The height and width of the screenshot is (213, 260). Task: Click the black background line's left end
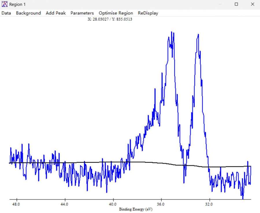(x=10, y=163)
